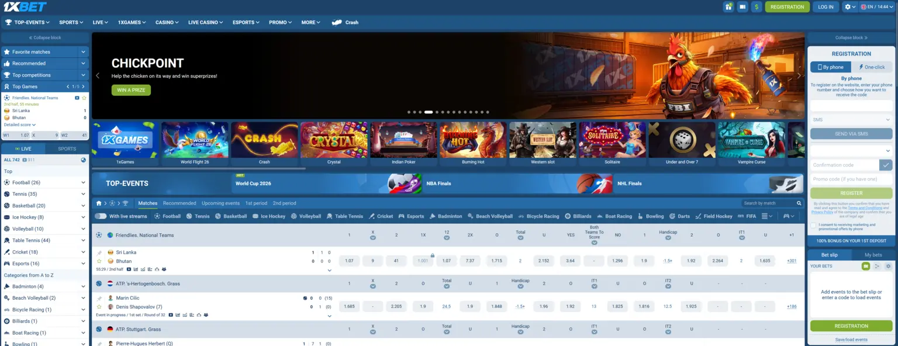Viewport: 898px width, 346px height.
Task: Open SMS method dropdown in registration
Action: click(851, 119)
